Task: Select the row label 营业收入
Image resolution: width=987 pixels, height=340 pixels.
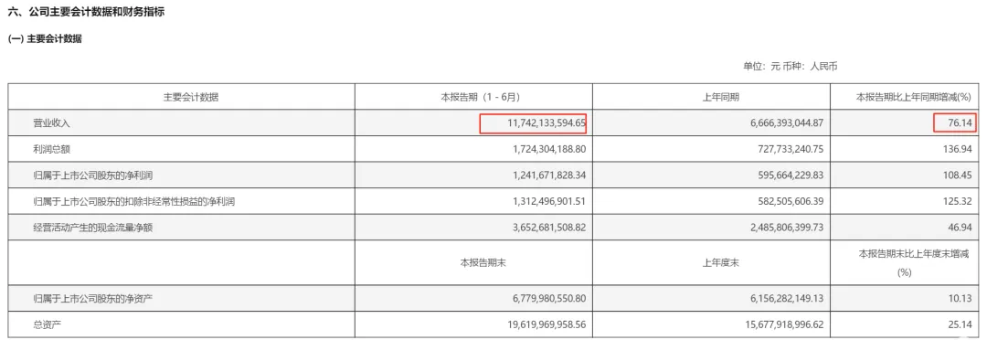Action: [x=51, y=124]
